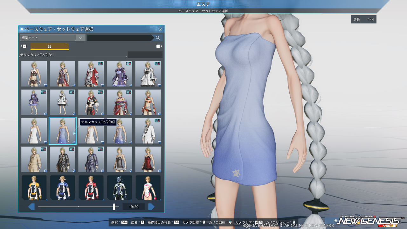Click the 19/20 page indicator
This screenshot has width=407, height=229.
pyautogui.click(x=134, y=207)
